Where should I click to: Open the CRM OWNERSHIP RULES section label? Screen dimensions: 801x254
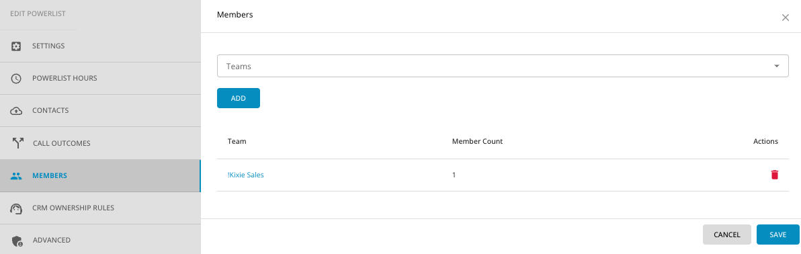pyautogui.click(x=73, y=208)
